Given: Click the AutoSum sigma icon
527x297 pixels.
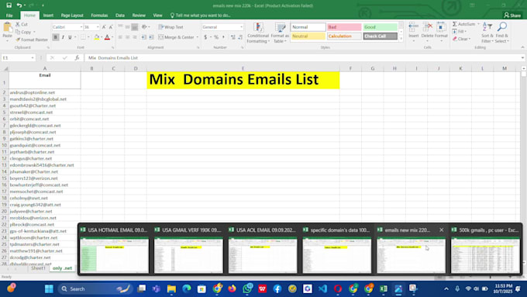Looking at the screenshot, I should coord(455,24).
